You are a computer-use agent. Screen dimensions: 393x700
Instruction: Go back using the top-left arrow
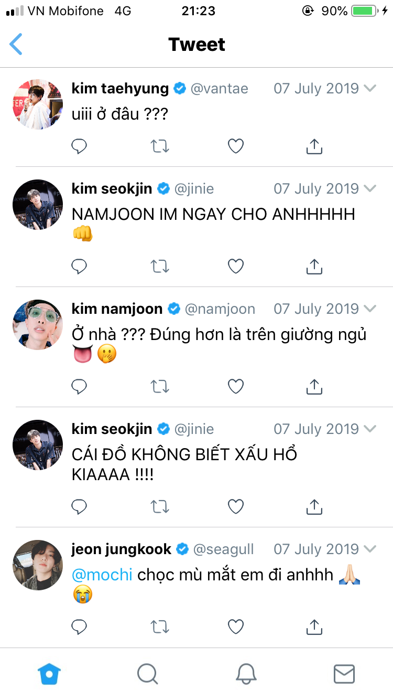16,44
